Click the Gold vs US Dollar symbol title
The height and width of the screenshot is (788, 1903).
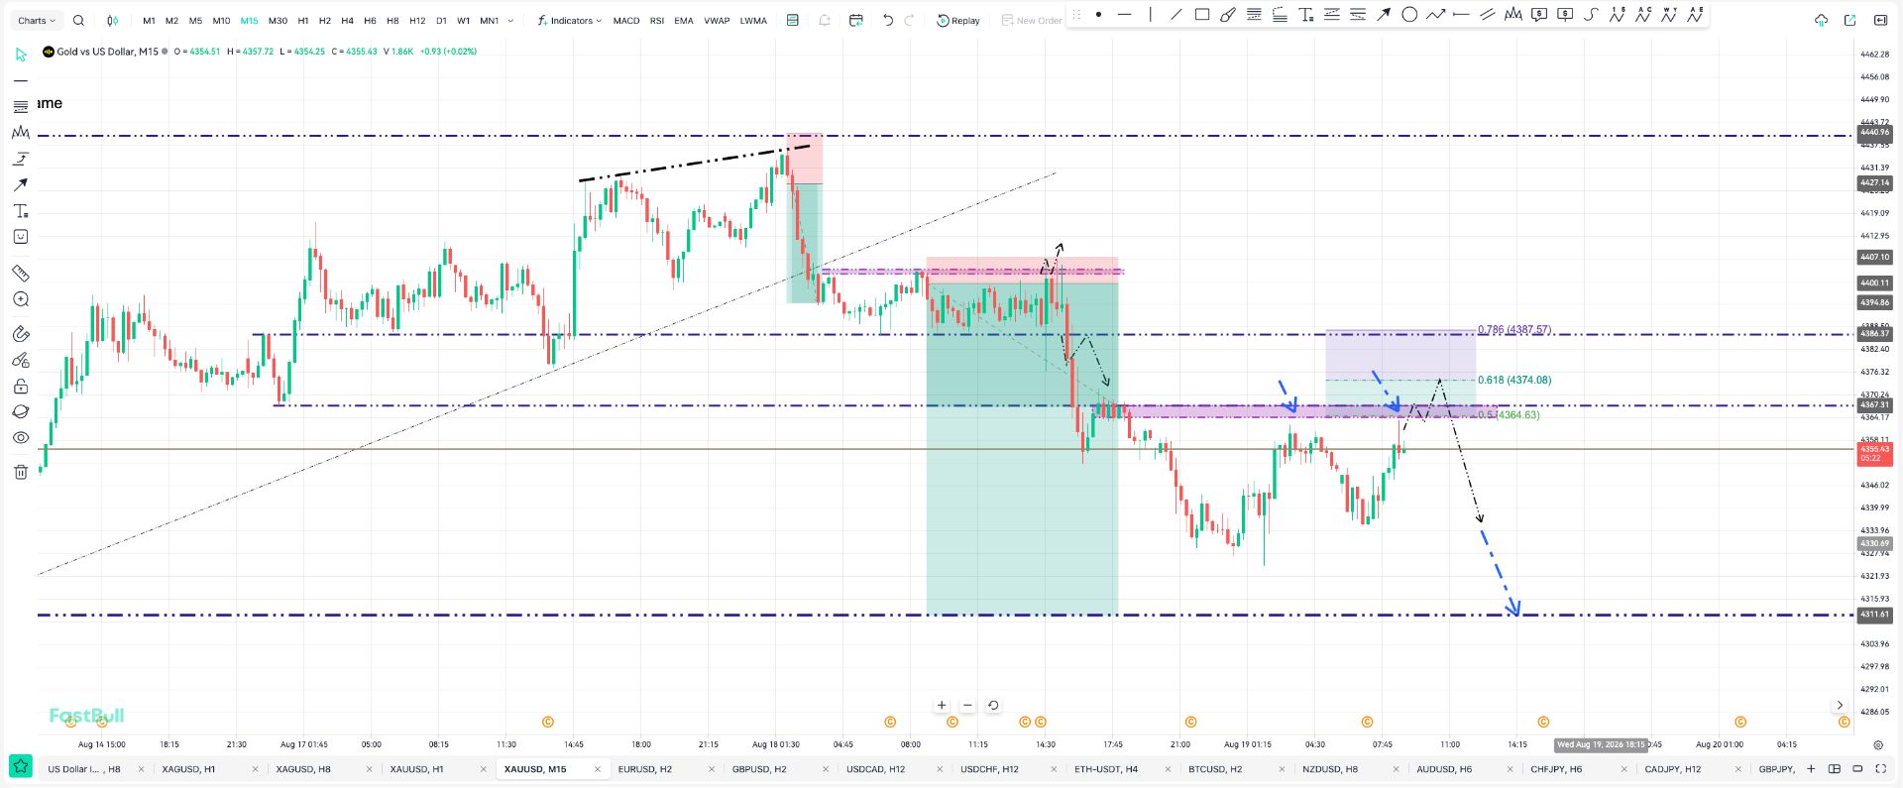[107, 52]
